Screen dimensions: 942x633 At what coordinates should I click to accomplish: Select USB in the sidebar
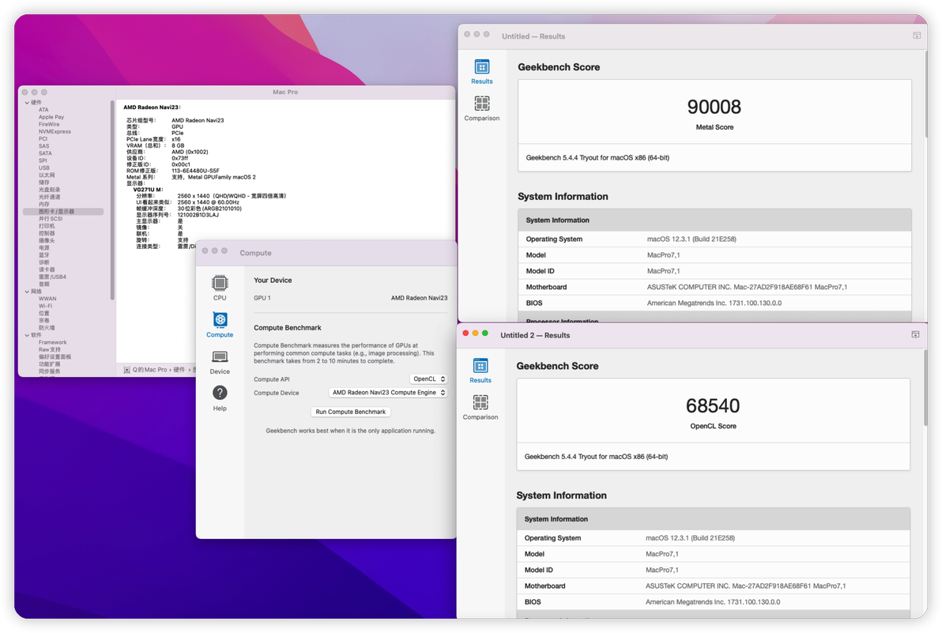(x=43, y=168)
